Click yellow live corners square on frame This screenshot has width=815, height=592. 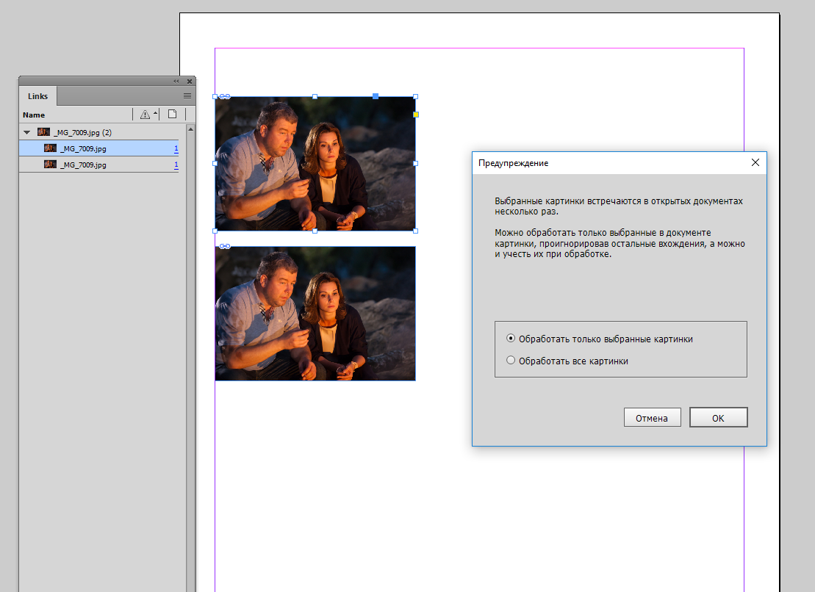(x=416, y=115)
